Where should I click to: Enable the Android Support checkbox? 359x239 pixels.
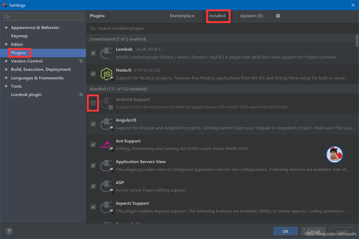click(x=93, y=103)
